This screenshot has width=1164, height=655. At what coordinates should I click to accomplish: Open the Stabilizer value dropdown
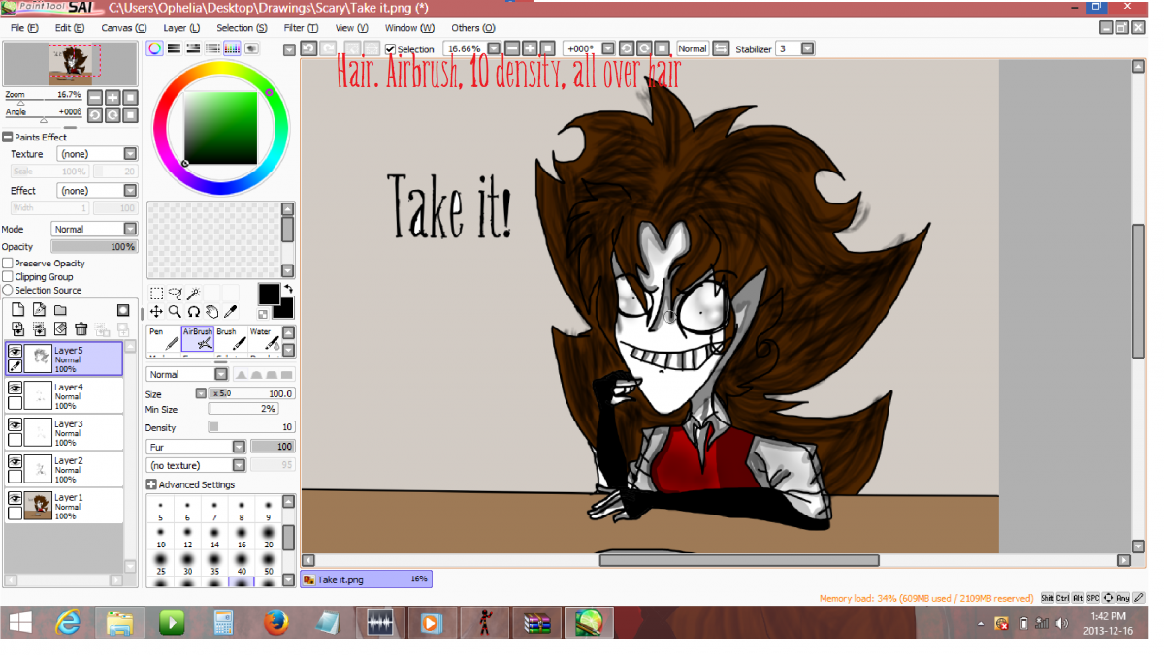pos(807,48)
